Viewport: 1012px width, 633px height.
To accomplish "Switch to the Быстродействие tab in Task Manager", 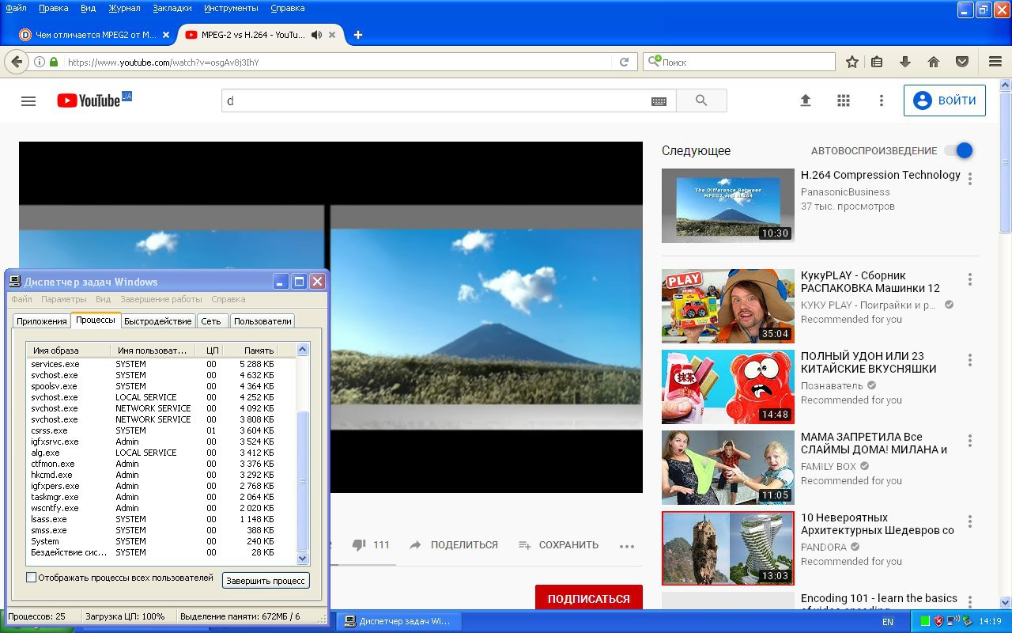I will pyautogui.click(x=158, y=321).
